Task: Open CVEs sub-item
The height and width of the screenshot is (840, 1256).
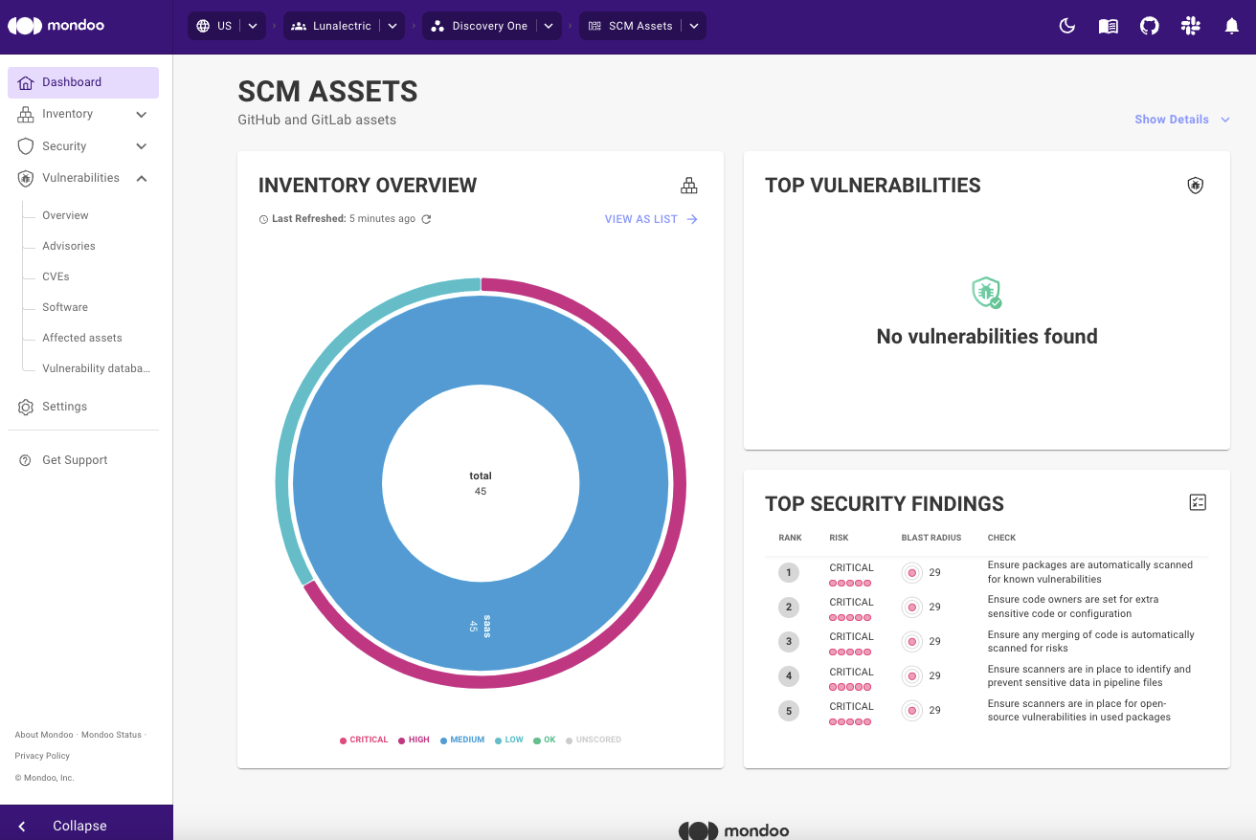Action: pyautogui.click(x=56, y=276)
